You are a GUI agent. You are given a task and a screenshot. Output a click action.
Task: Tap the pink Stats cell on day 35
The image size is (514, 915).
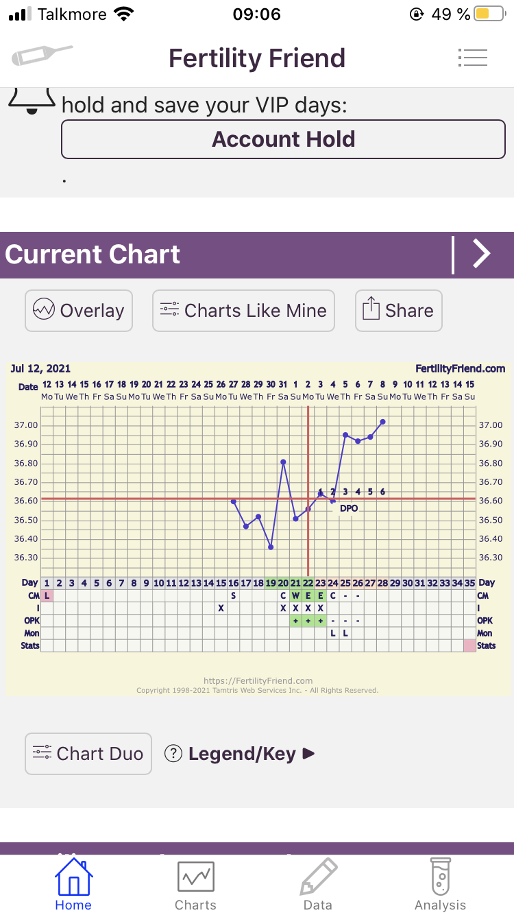click(x=469, y=645)
